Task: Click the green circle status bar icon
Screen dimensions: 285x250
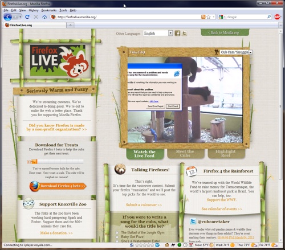Action: point(179,245)
